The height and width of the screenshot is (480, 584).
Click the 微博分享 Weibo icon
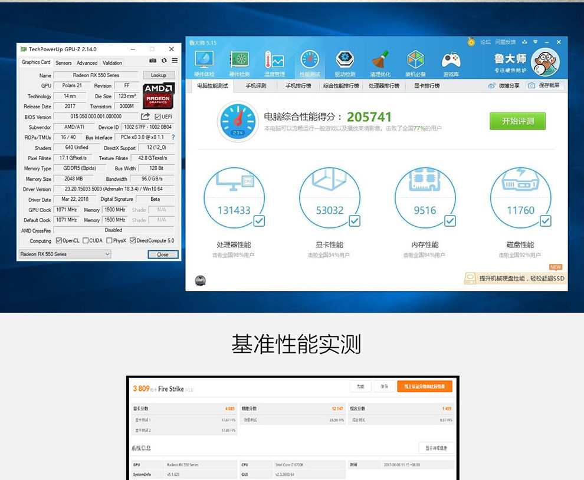(492, 85)
